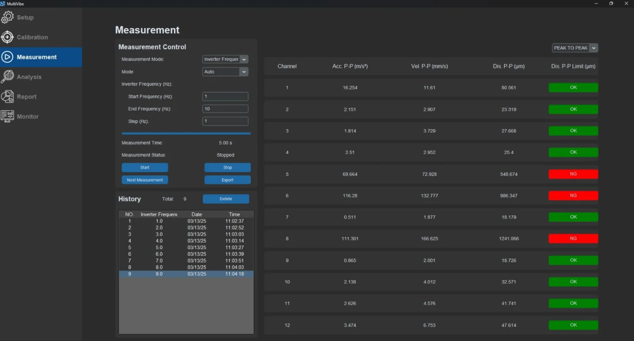Click the OK status for channel 12
The height and width of the screenshot is (341, 634).
[573, 325]
